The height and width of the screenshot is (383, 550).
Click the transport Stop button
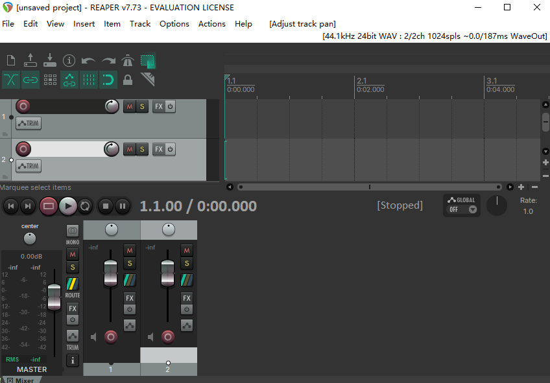tap(106, 206)
